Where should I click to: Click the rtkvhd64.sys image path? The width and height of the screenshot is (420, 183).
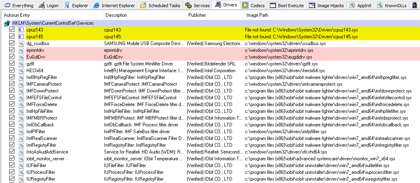[286, 152]
